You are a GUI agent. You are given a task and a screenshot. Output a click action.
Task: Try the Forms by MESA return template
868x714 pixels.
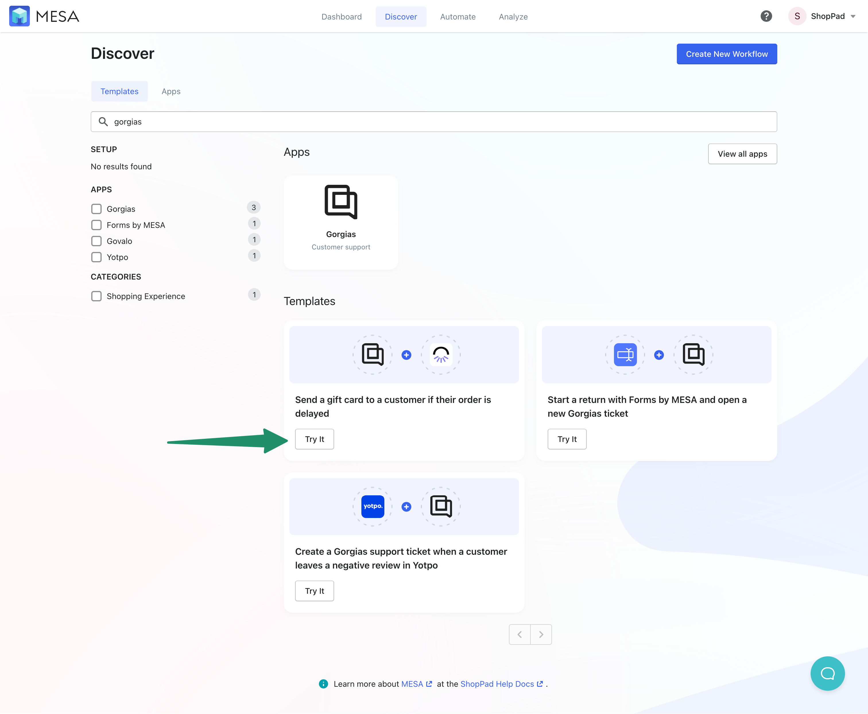pyautogui.click(x=567, y=439)
